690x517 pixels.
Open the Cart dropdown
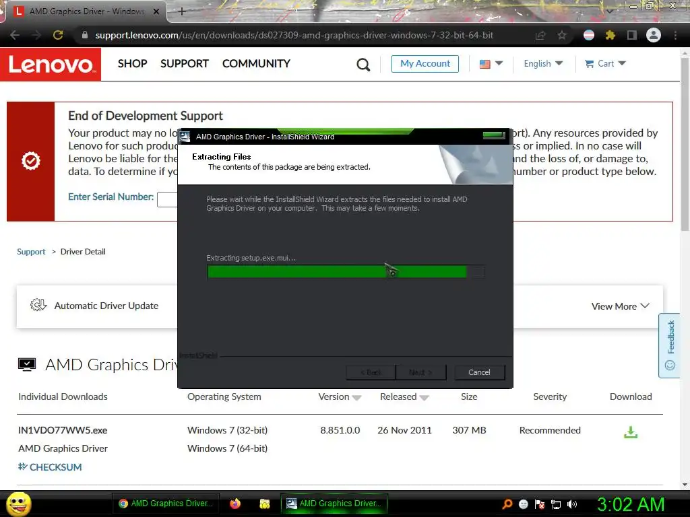[x=605, y=64]
